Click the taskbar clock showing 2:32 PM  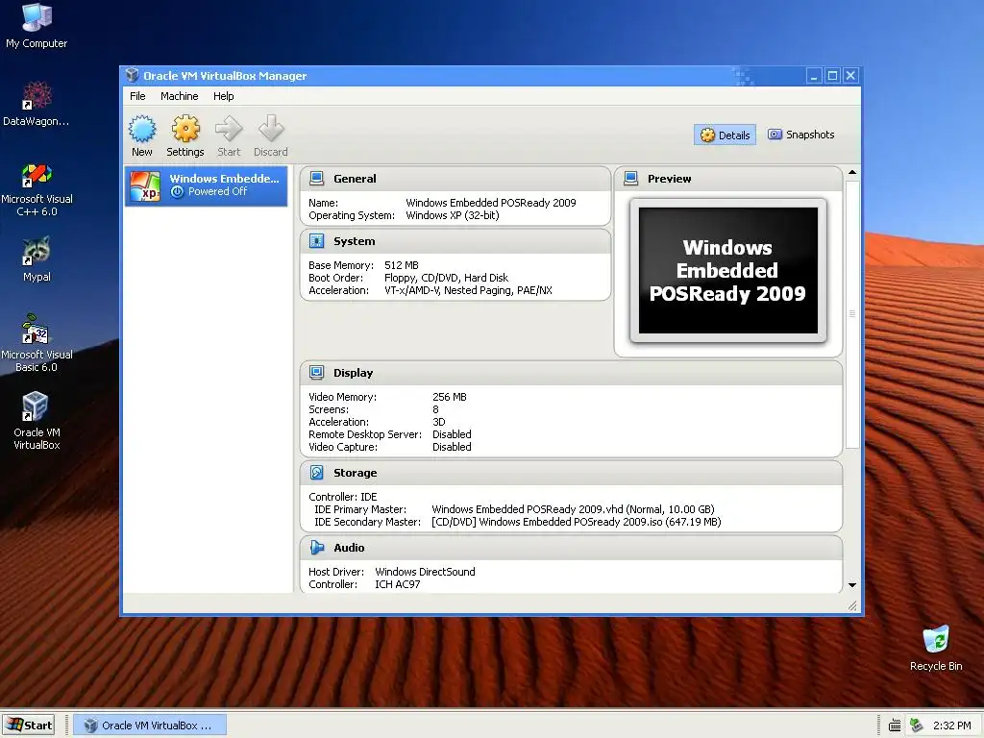(x=952, y=726)
